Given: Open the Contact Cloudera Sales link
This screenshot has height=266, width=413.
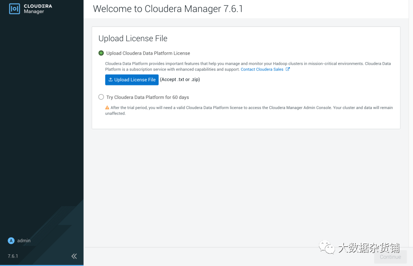Looking at the screenshot, I should point(262,69).
